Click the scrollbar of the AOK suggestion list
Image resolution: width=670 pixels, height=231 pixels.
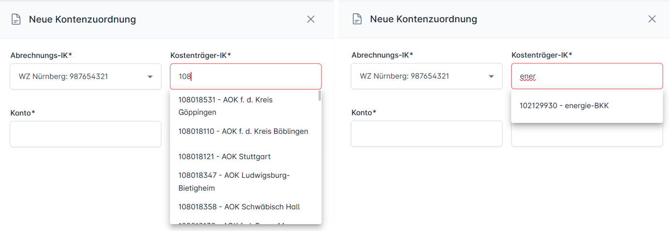click(x=320, y=96)
